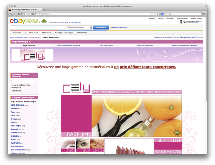The height and width of the screenshot is (165, 215).
Task: Click the browser home icon
Action: (204, 14)
